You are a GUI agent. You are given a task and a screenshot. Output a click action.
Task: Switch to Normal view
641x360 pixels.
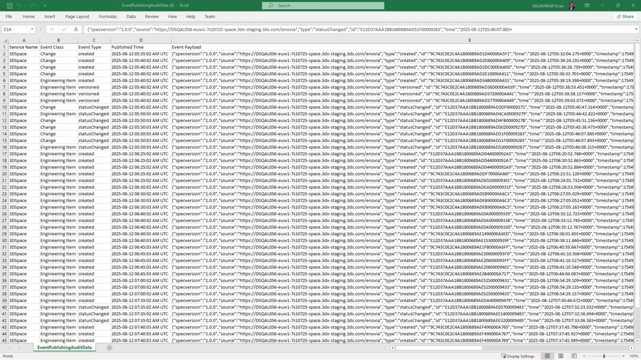pyautogui.click(x=548, y=356)
